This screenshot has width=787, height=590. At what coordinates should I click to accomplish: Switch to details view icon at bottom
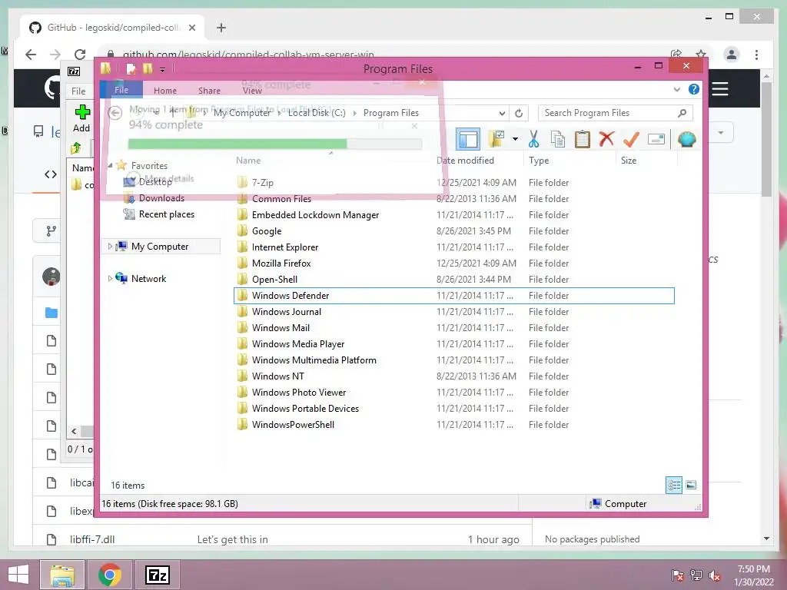tap(673, 485)
